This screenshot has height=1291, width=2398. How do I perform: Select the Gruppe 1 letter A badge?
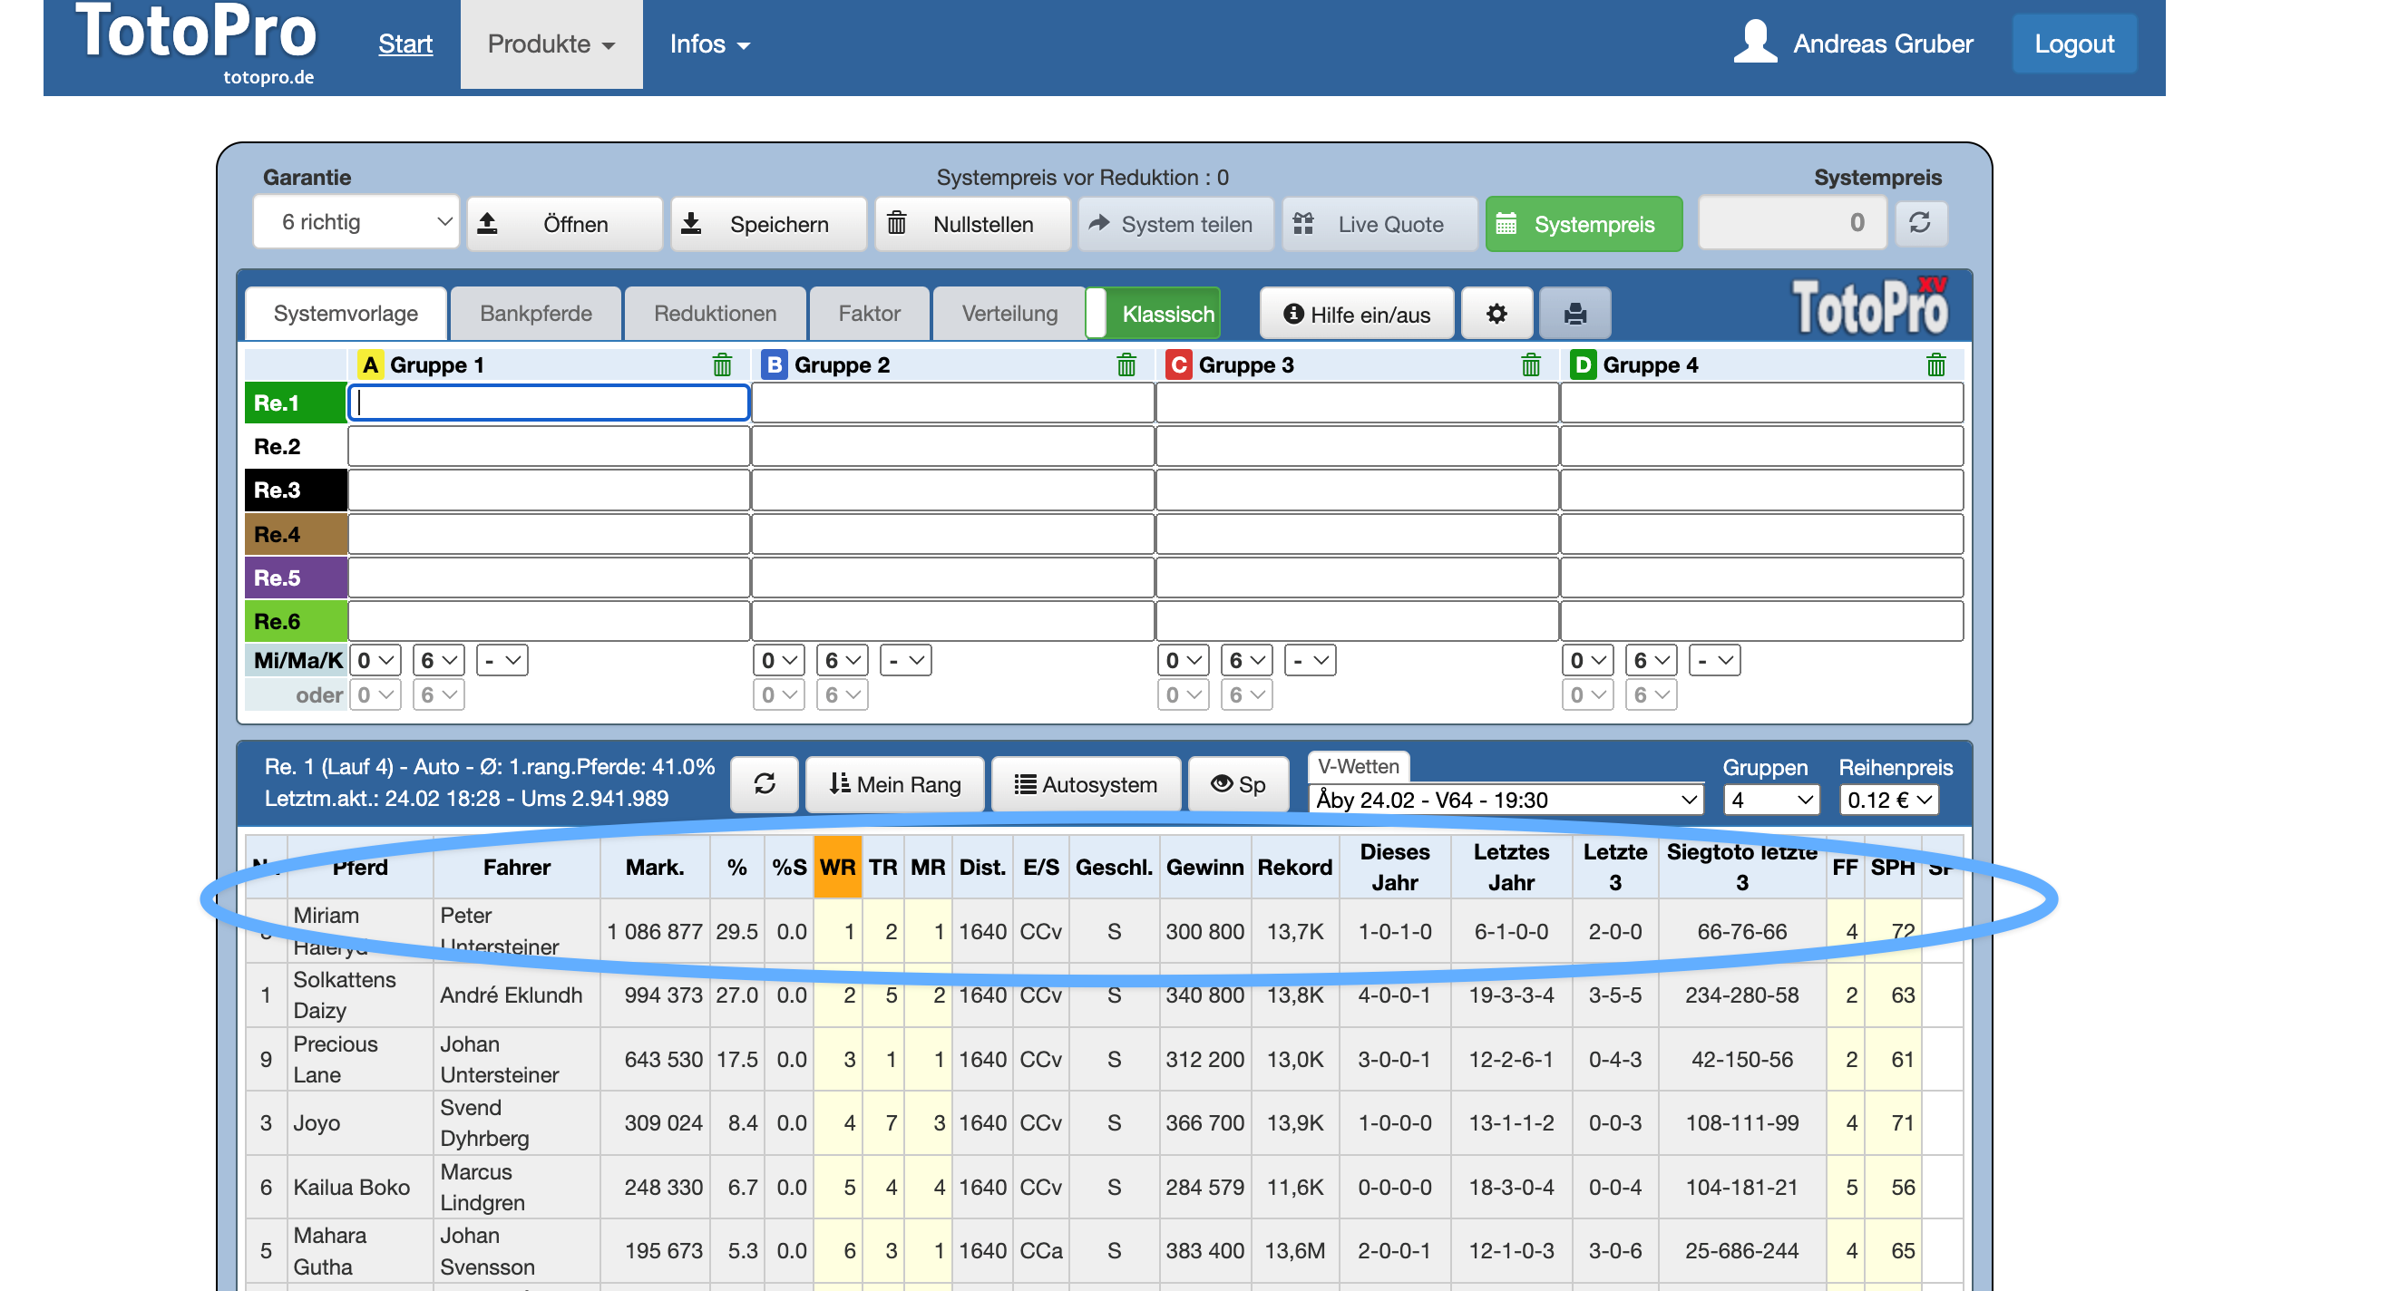tap(371, 364)
